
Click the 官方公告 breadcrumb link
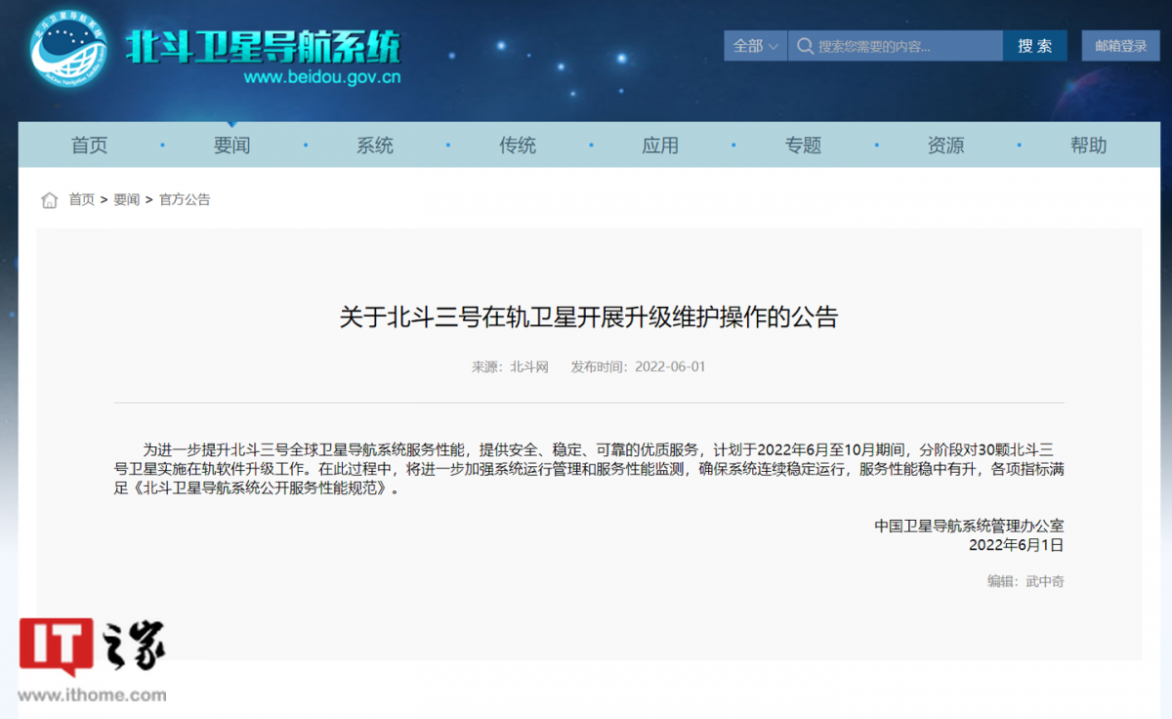[185, 199]
